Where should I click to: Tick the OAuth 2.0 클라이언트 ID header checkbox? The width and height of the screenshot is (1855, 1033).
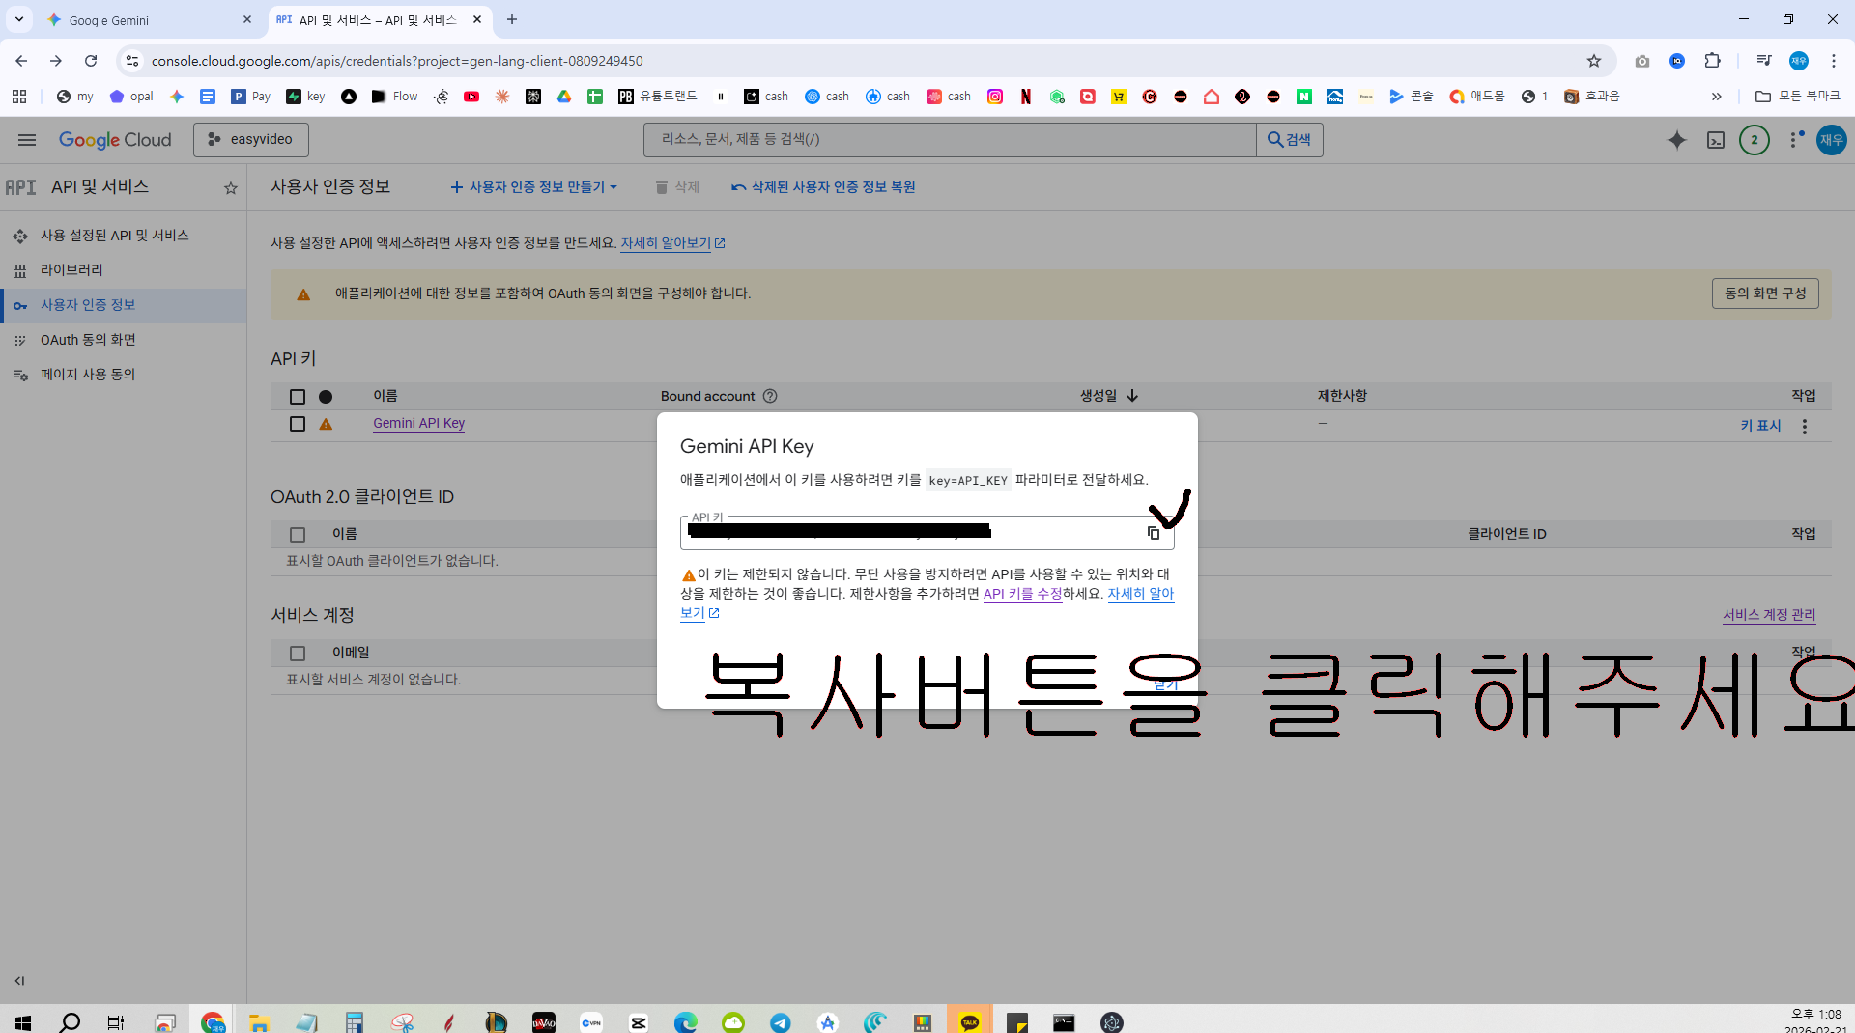pyautogui.click(x=298, y=535)
